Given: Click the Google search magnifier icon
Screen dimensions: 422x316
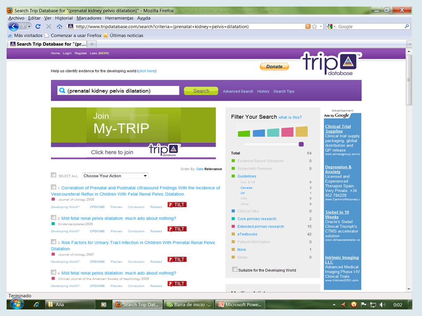Looking at the screenshot, I should point(407,26).
